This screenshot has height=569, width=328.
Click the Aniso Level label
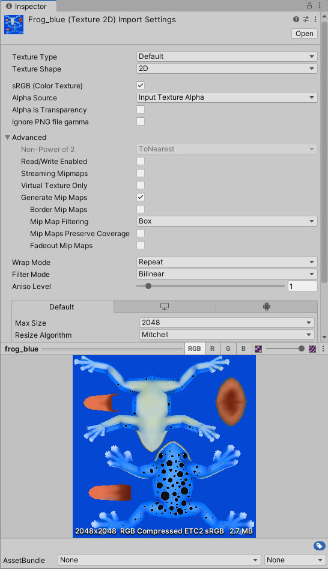pos(32,287)
